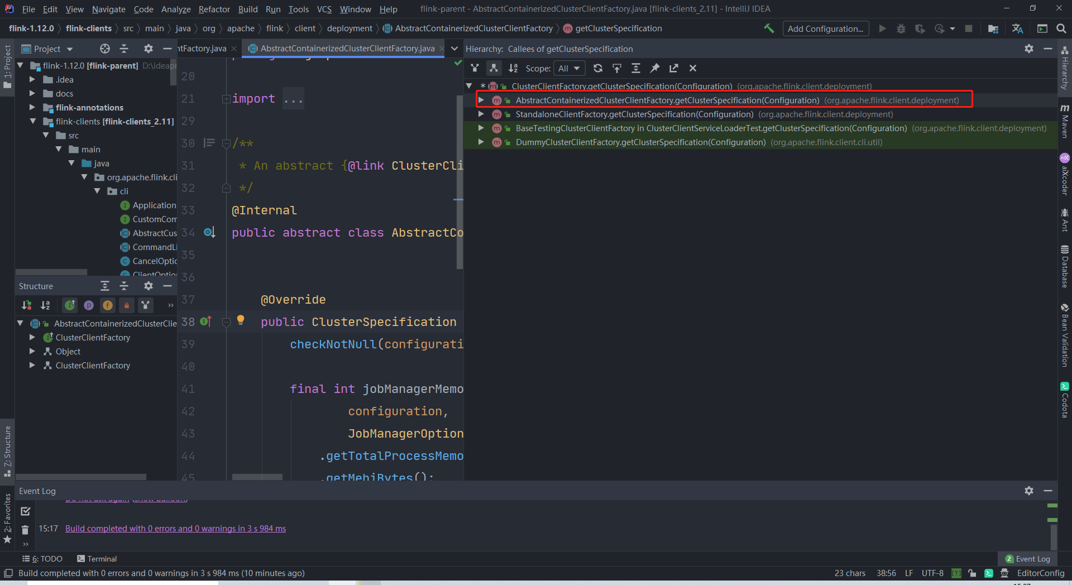Open the Refactor menu
This screenshot has height=585, width=1072.
[214, 9]
